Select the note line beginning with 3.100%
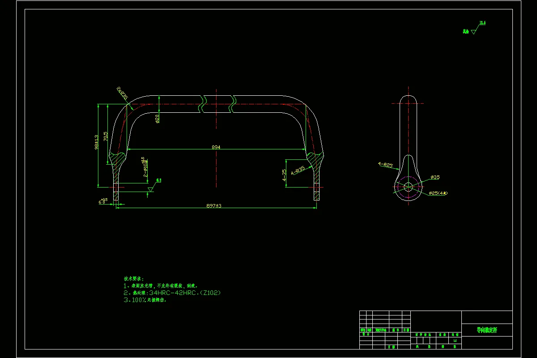 145,300
